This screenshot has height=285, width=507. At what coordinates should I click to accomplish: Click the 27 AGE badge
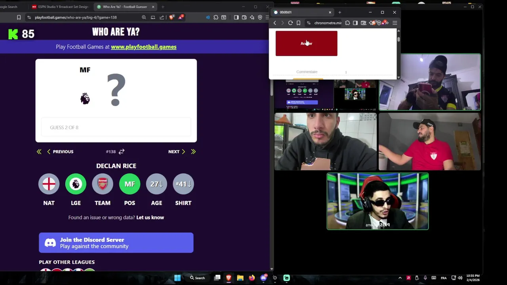(x=156, y=184)
